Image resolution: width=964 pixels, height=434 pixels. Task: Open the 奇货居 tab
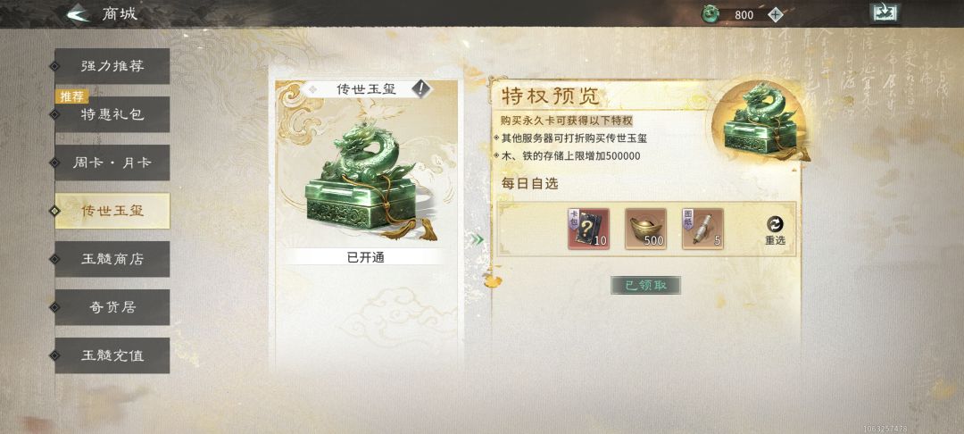click(112, 307)
